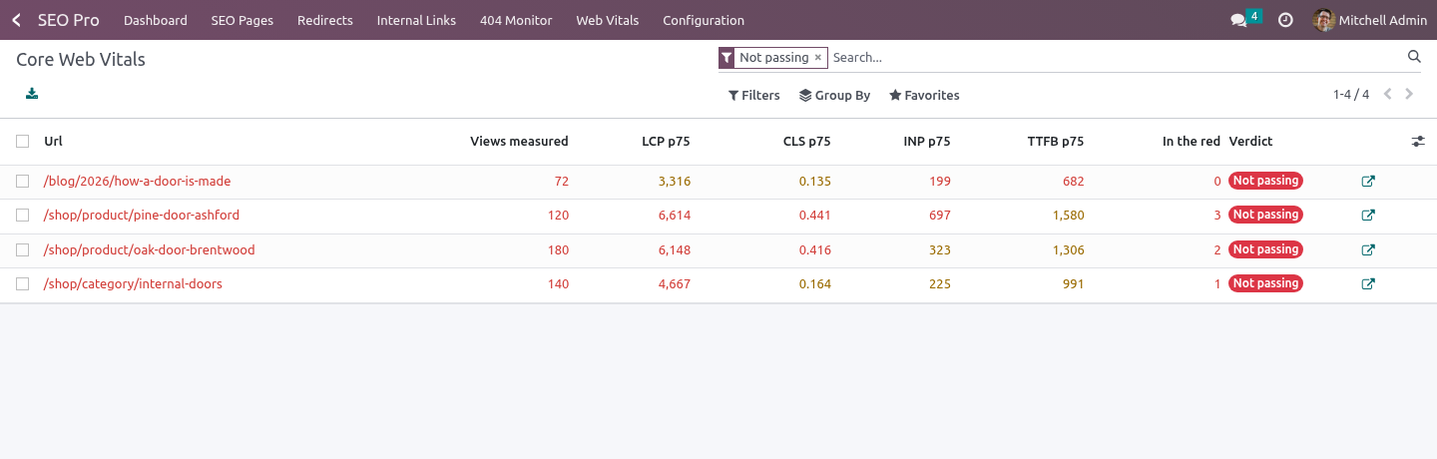The width and height of the screenshot is (1437, 459).
Task: Click INP value 225
Action: click(940, 284)
